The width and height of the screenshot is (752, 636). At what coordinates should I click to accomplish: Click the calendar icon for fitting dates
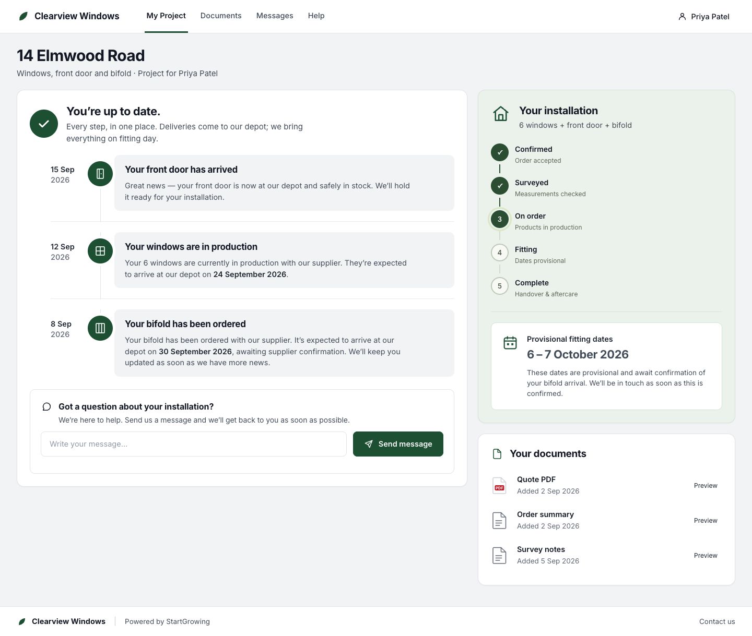pyautogui.click(x=510, y=343)
